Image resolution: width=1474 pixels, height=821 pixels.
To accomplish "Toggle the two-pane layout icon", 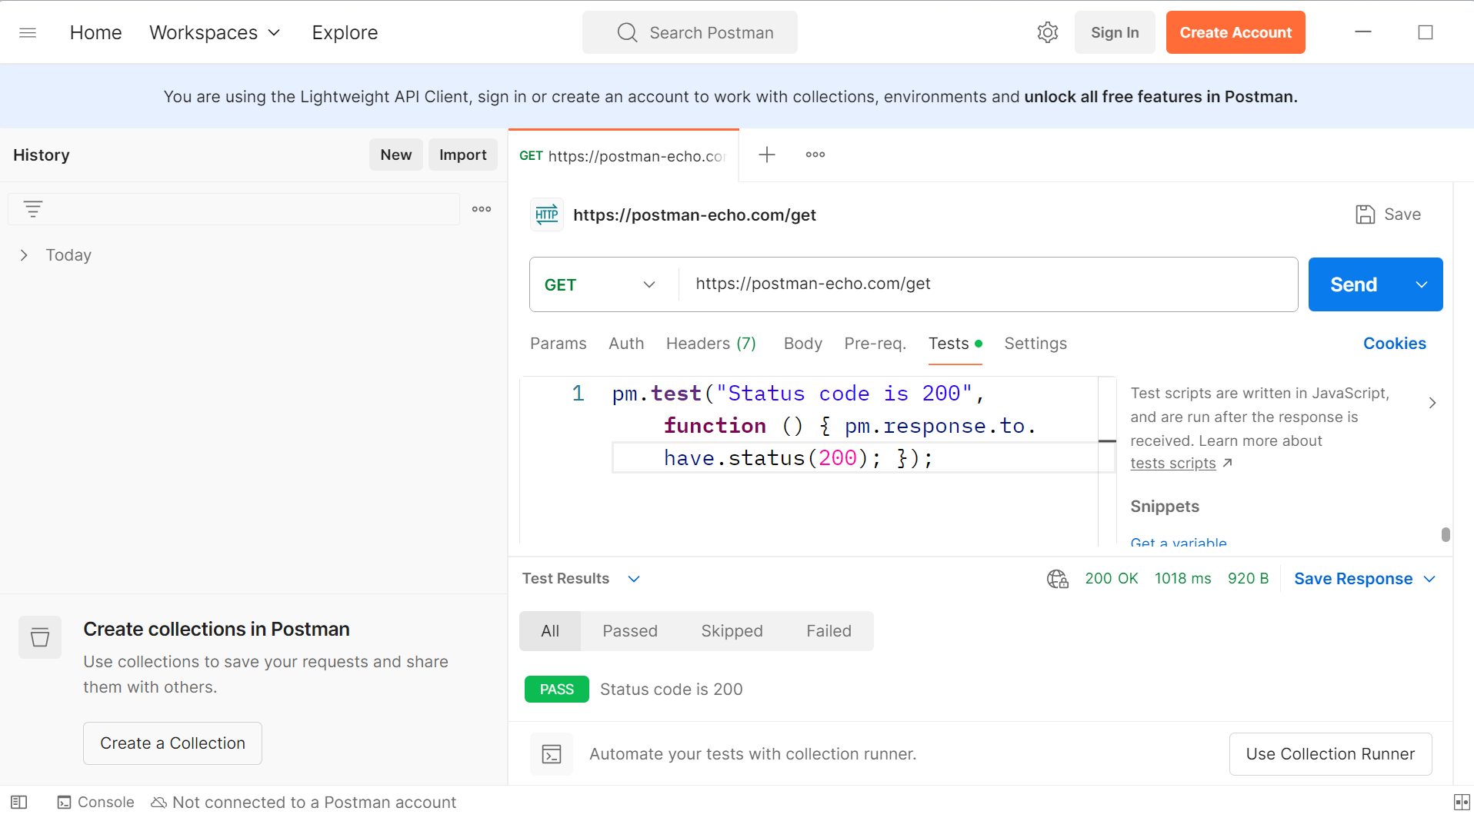I will (1461, 803).
